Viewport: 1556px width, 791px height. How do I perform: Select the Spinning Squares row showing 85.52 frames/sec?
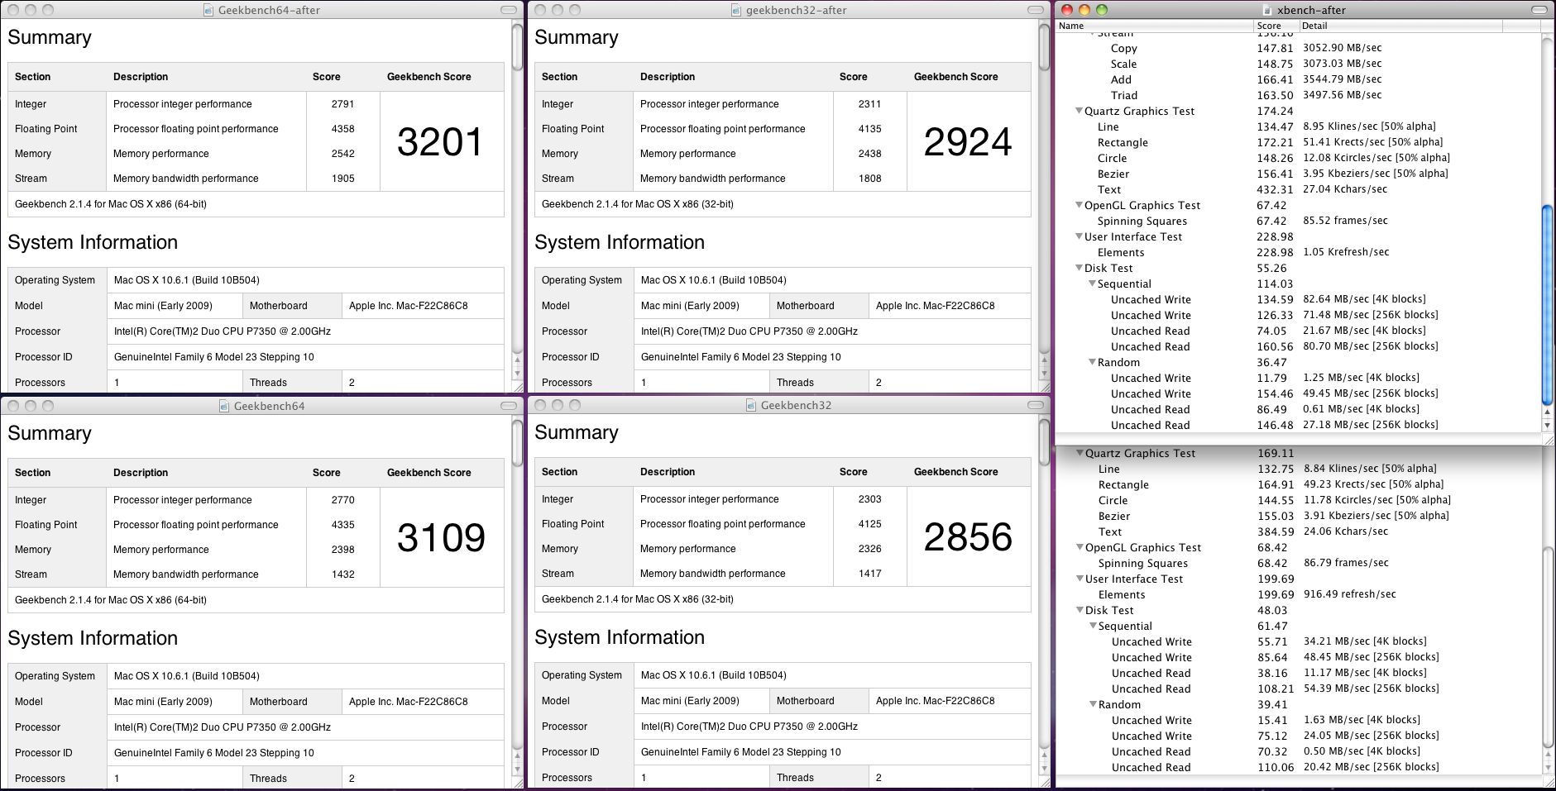1299,221
